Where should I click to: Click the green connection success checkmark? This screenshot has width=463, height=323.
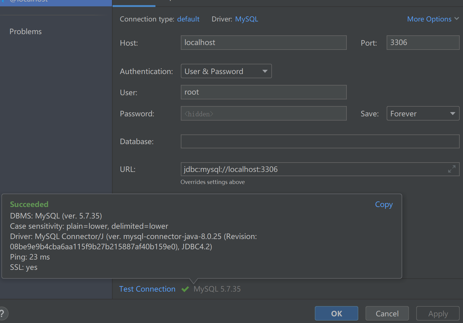tap(185, 289)
